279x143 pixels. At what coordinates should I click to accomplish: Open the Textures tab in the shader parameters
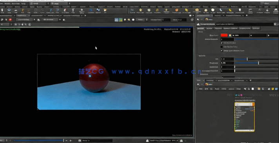coord(218,28)
